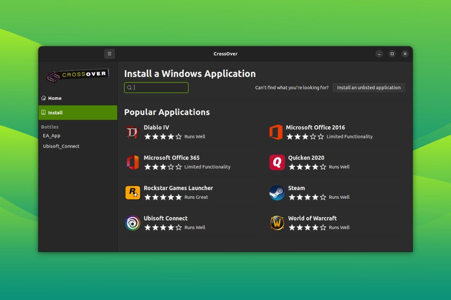Click the CrossOver logo in sidebar

77,75
